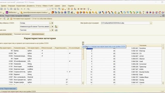This screenshot has width=165, height=93.
Task: Click the Значение column header
Action: pos(150,45)
